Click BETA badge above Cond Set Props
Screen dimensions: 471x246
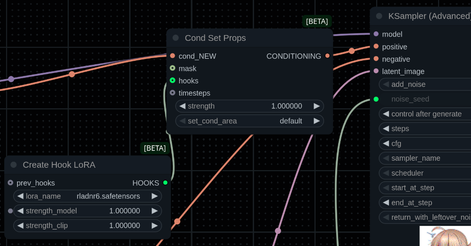[317, 22]
